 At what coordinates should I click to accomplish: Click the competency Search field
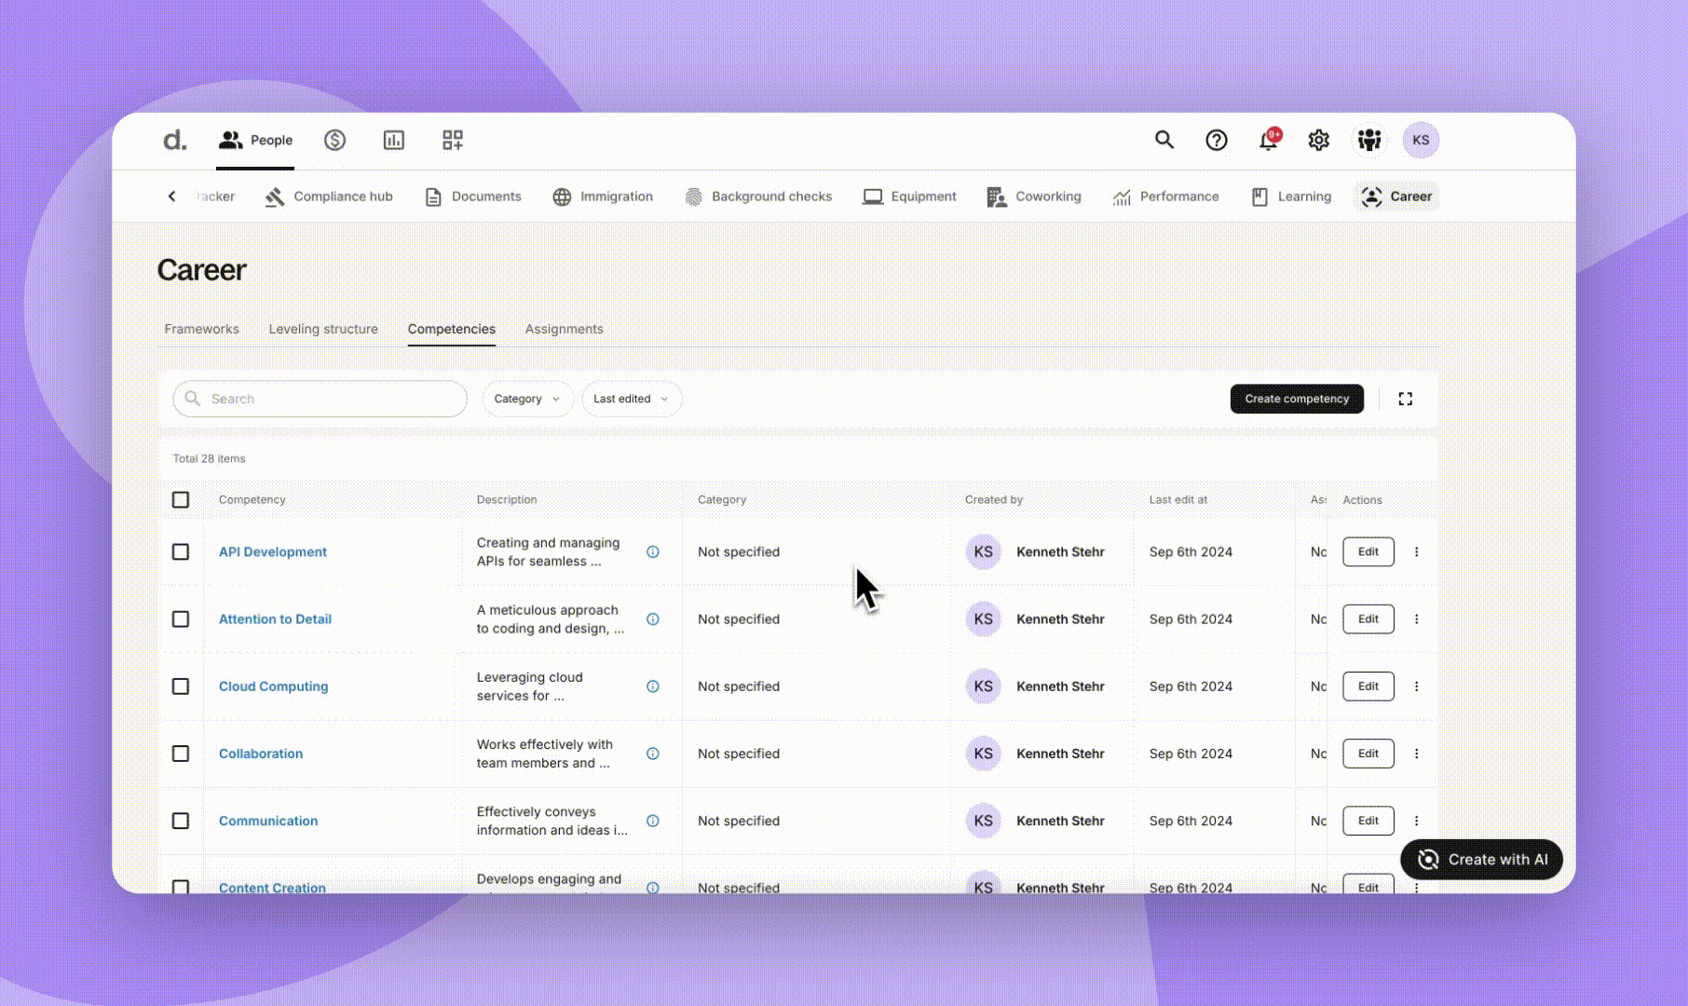click(320, 399)
